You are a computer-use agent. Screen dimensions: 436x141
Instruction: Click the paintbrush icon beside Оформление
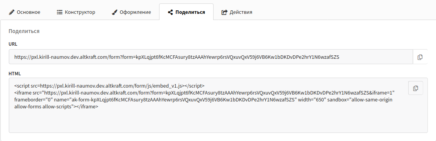point(114,12)
